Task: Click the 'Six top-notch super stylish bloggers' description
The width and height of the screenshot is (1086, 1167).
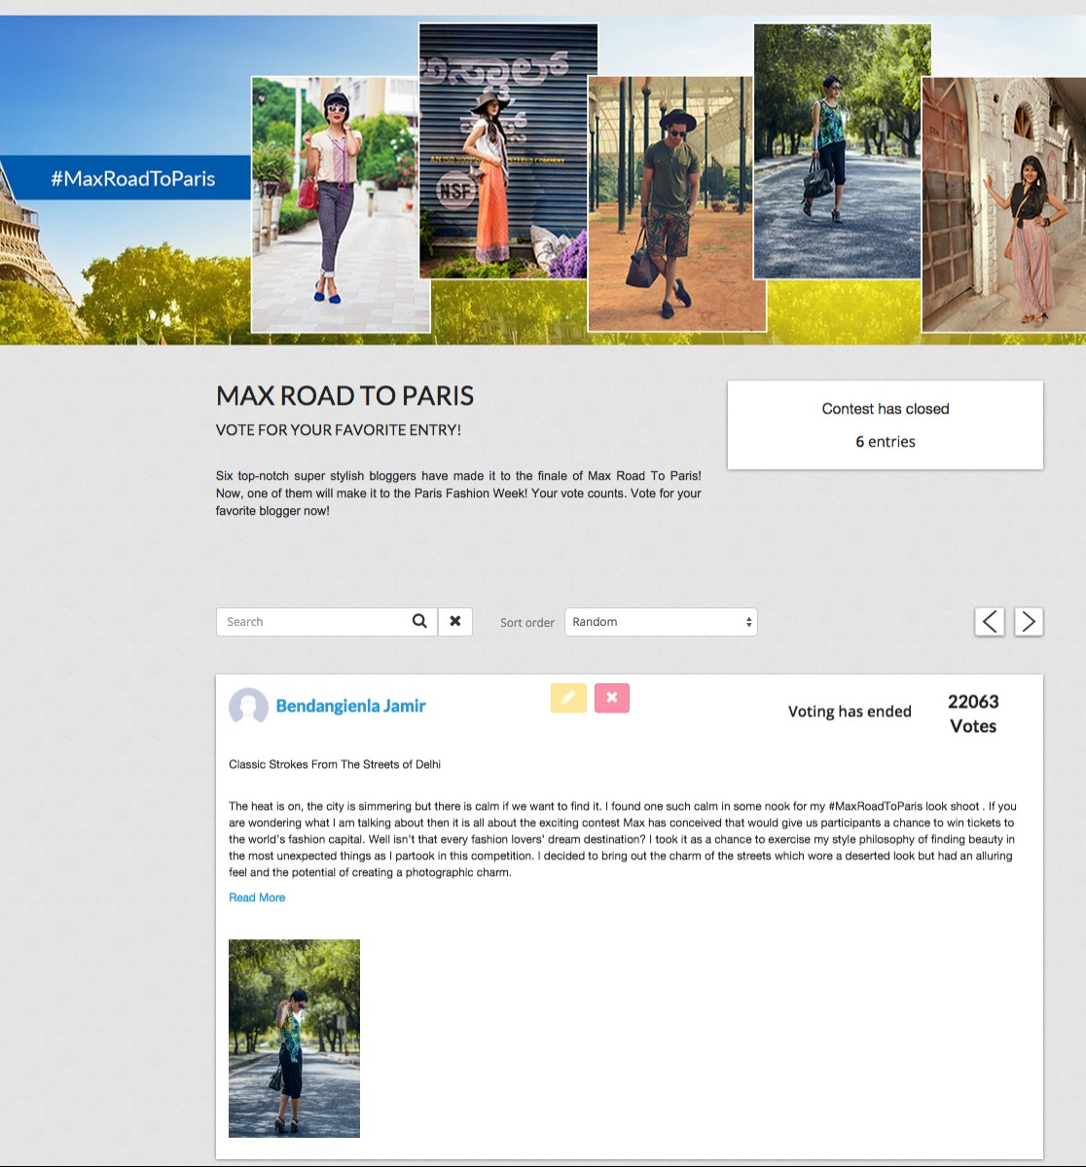Action: pyautogui.click(x=458, y=492)
